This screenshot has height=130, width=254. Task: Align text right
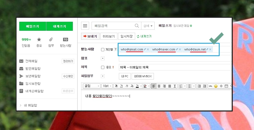point(164,86)
